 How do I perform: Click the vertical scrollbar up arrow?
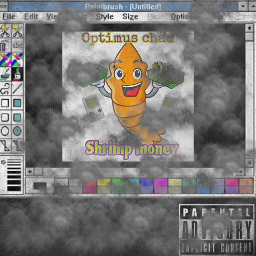(249, 28)
